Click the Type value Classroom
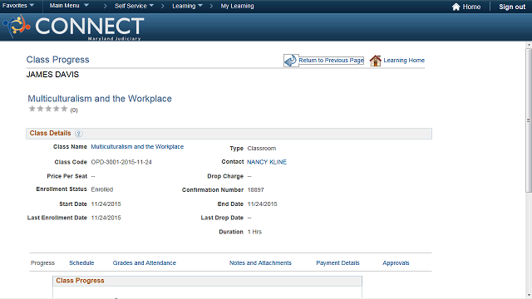 click(262, 149)
